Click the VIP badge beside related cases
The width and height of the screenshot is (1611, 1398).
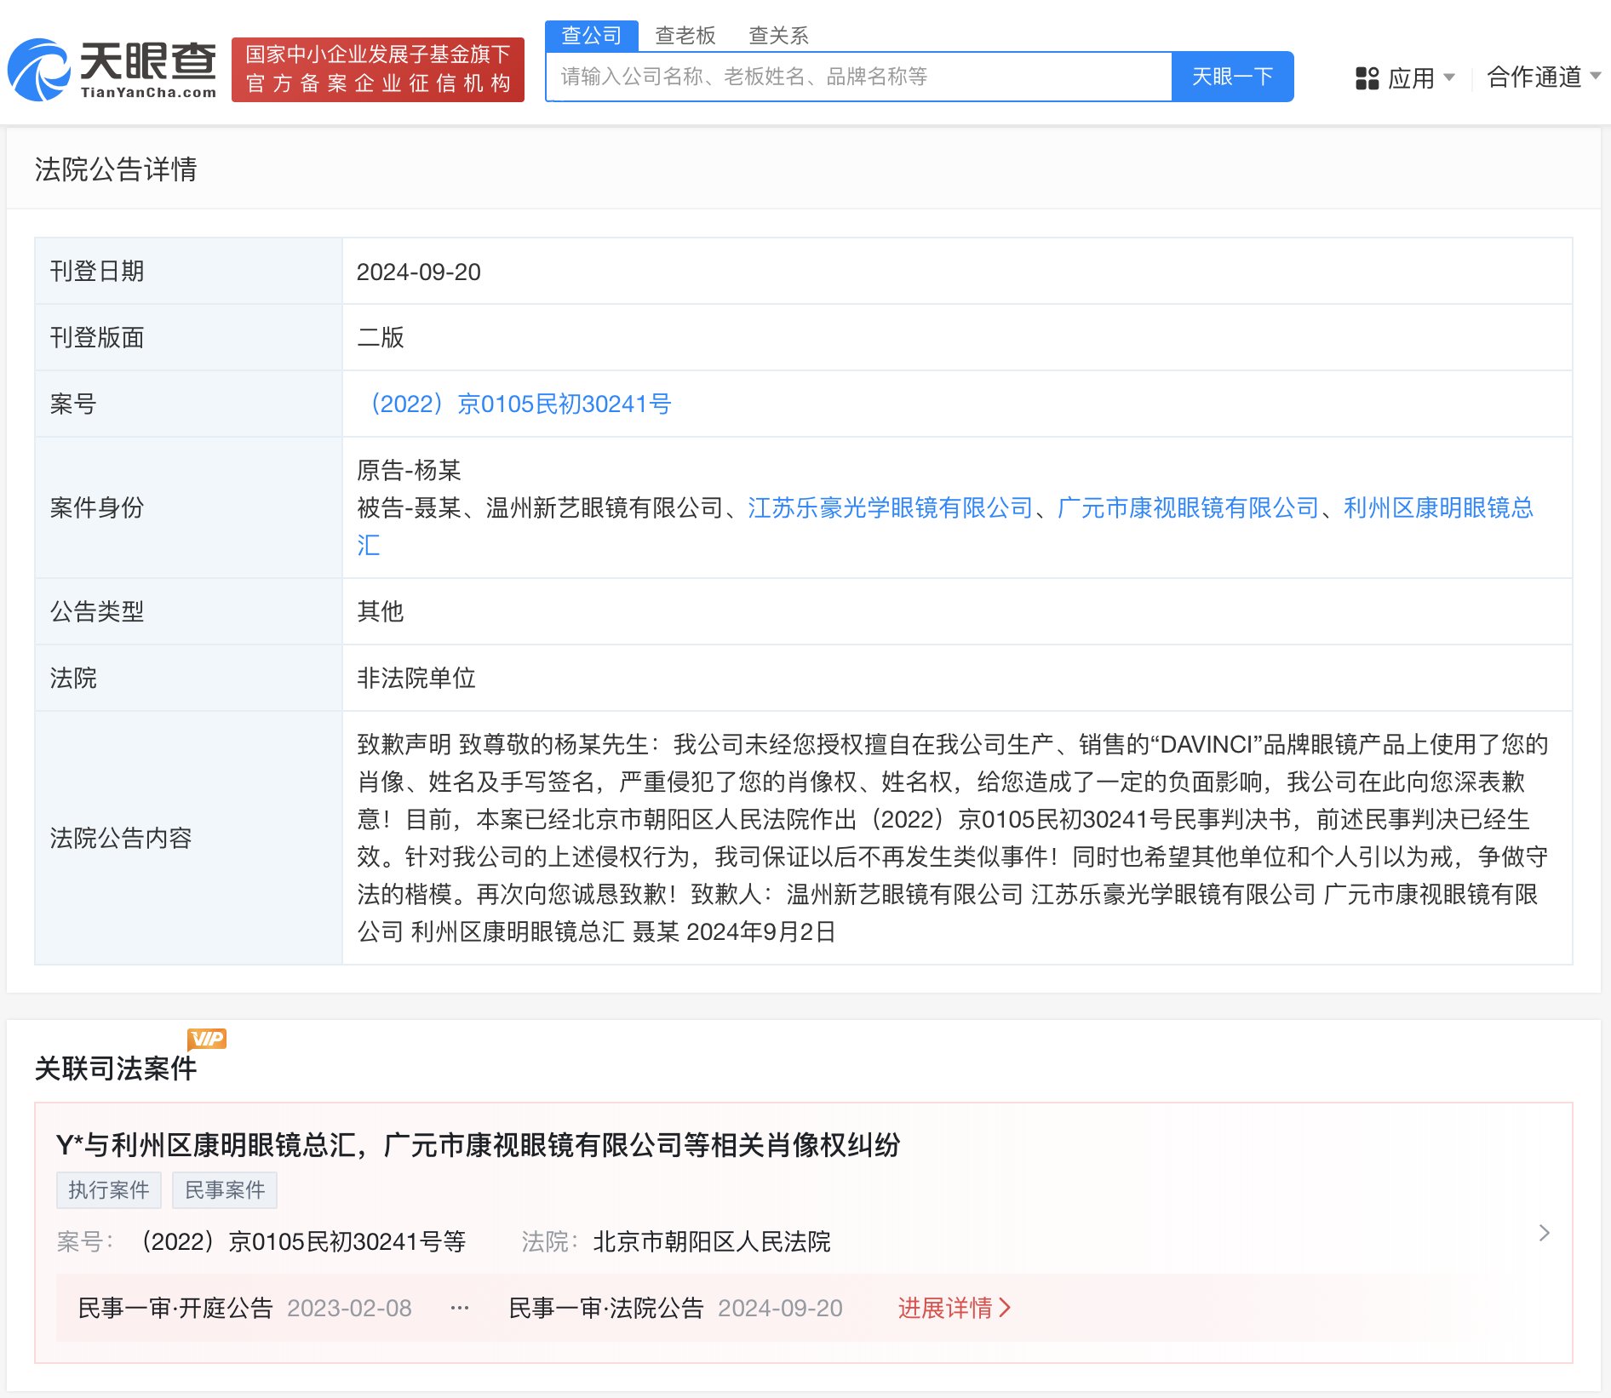[206, 1039]
